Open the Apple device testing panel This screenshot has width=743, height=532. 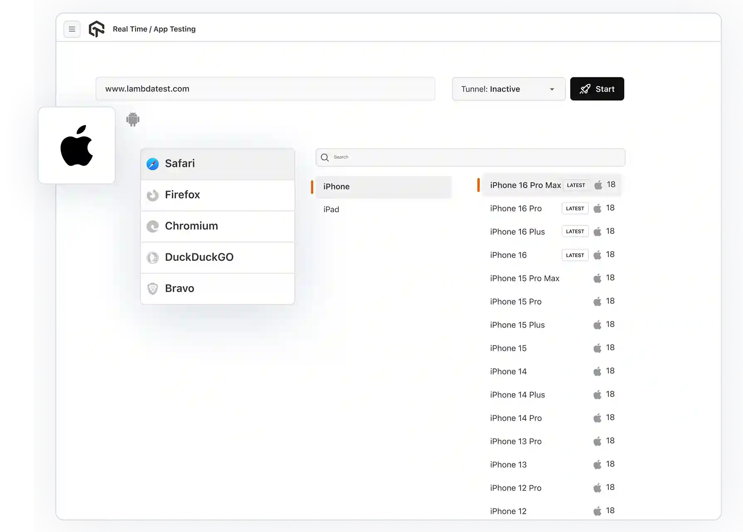pos(76,145)
